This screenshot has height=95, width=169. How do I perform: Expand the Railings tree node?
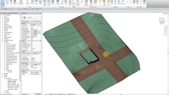3,73
